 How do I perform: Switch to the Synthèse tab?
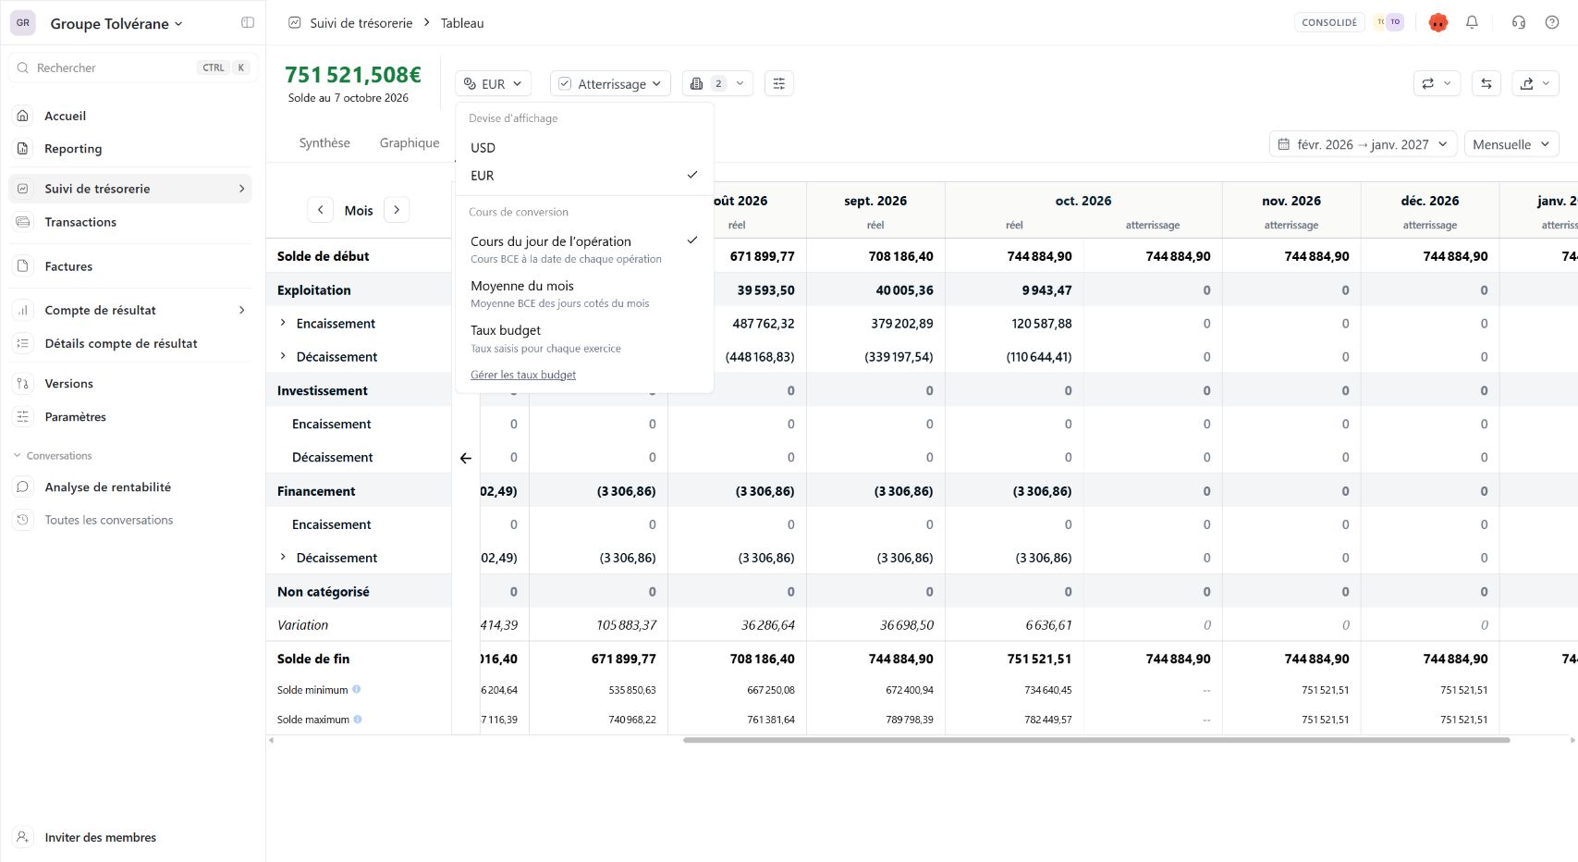(324, 142)
